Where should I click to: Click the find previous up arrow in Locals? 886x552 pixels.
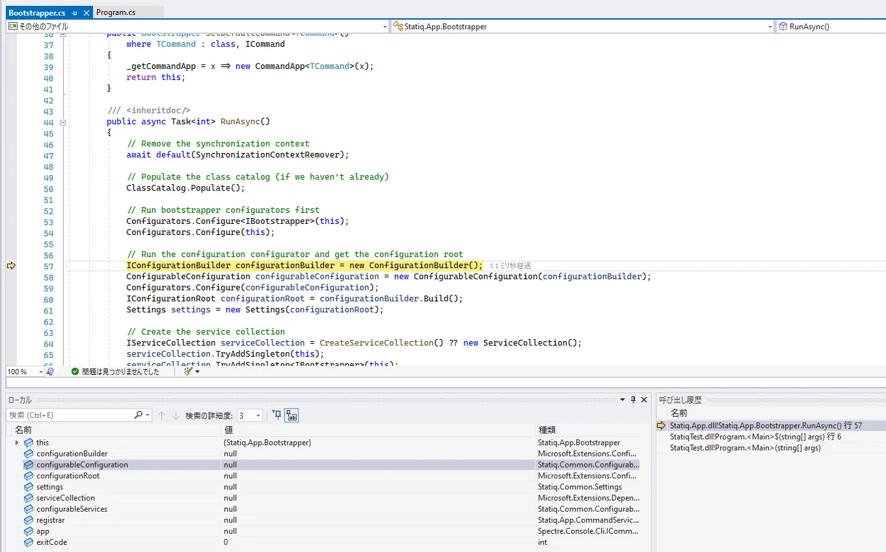tap(162, 415)
